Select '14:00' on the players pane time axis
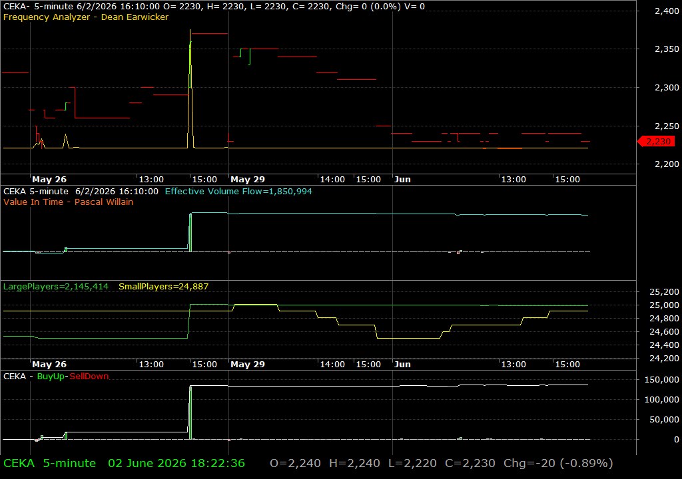The height and width of the screenshot is (479, 682). point(333,365)
